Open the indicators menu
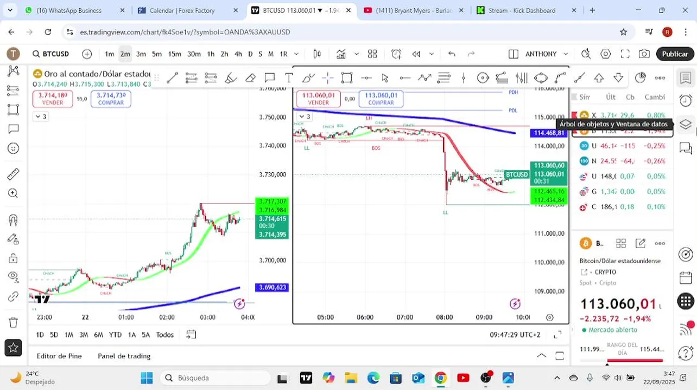Image resolution: width=697 pixels, height=390 pixels. 341,54
